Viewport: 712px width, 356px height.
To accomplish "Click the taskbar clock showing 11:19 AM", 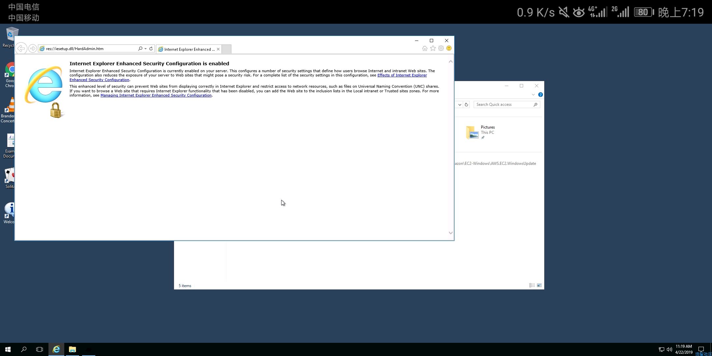I will click(684, 349).
